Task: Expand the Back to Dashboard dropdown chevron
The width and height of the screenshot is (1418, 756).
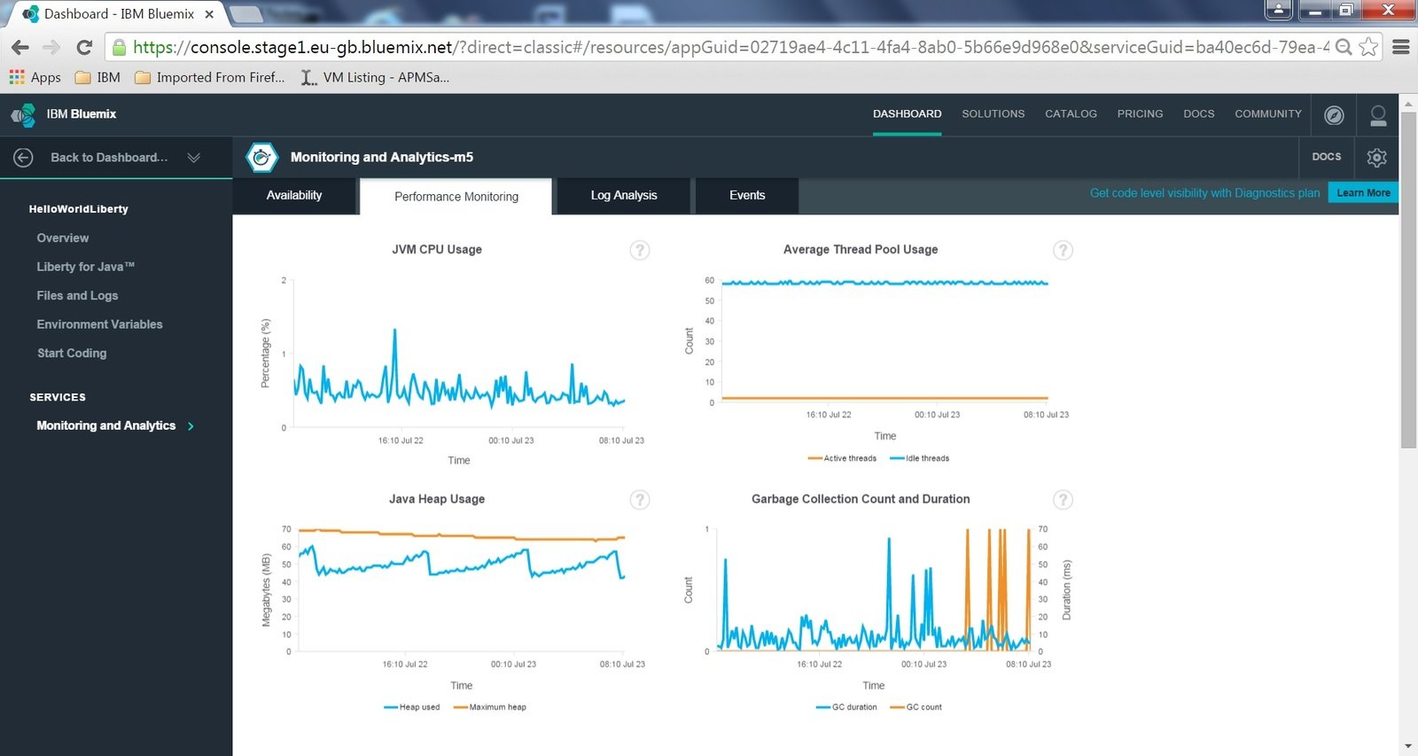Action: [193, 157]
